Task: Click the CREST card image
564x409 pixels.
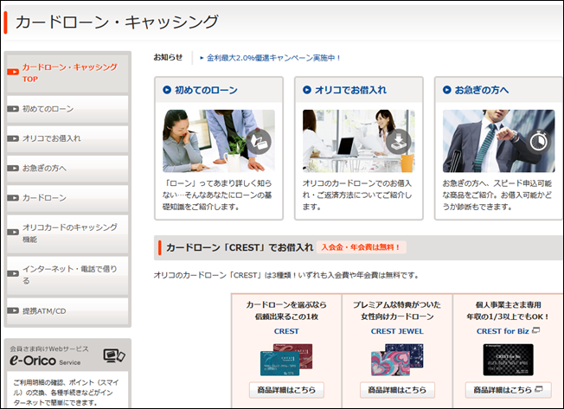Action: [286, 360]
